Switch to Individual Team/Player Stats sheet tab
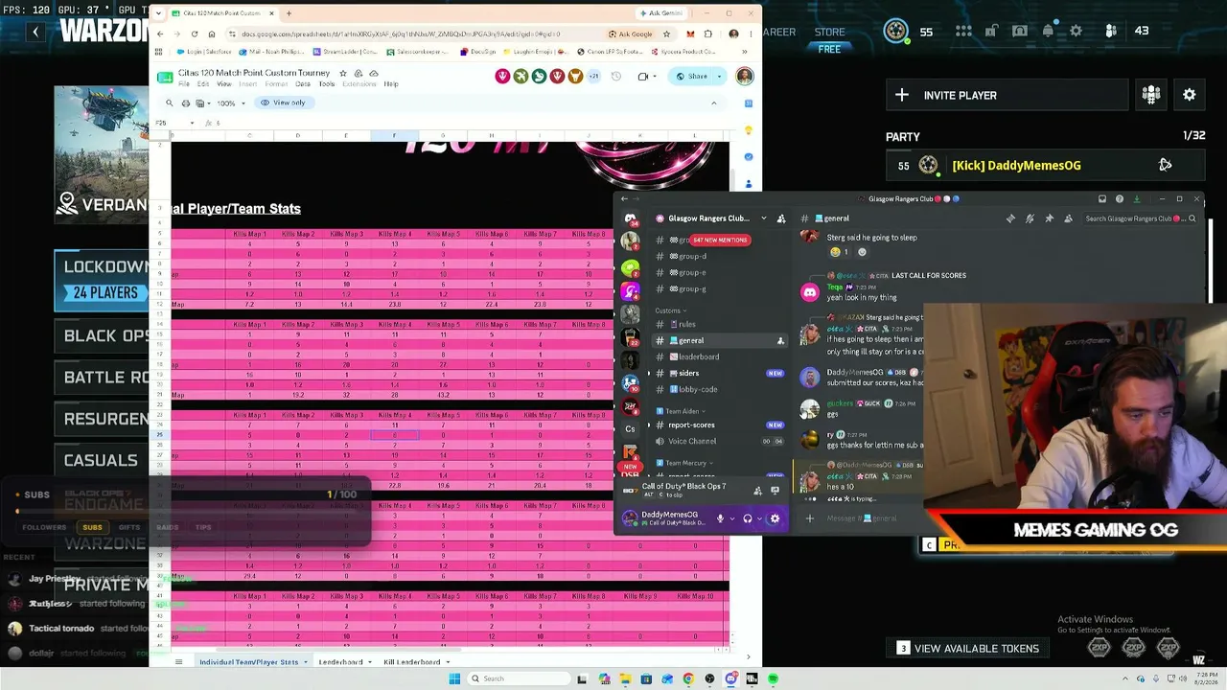Image resolution: width=1227 pixels, height=690 pixels. (x=248, y=662)
